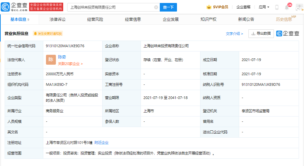Open the 知识产权 tab

pyautogui.click(x=208, y=19)
